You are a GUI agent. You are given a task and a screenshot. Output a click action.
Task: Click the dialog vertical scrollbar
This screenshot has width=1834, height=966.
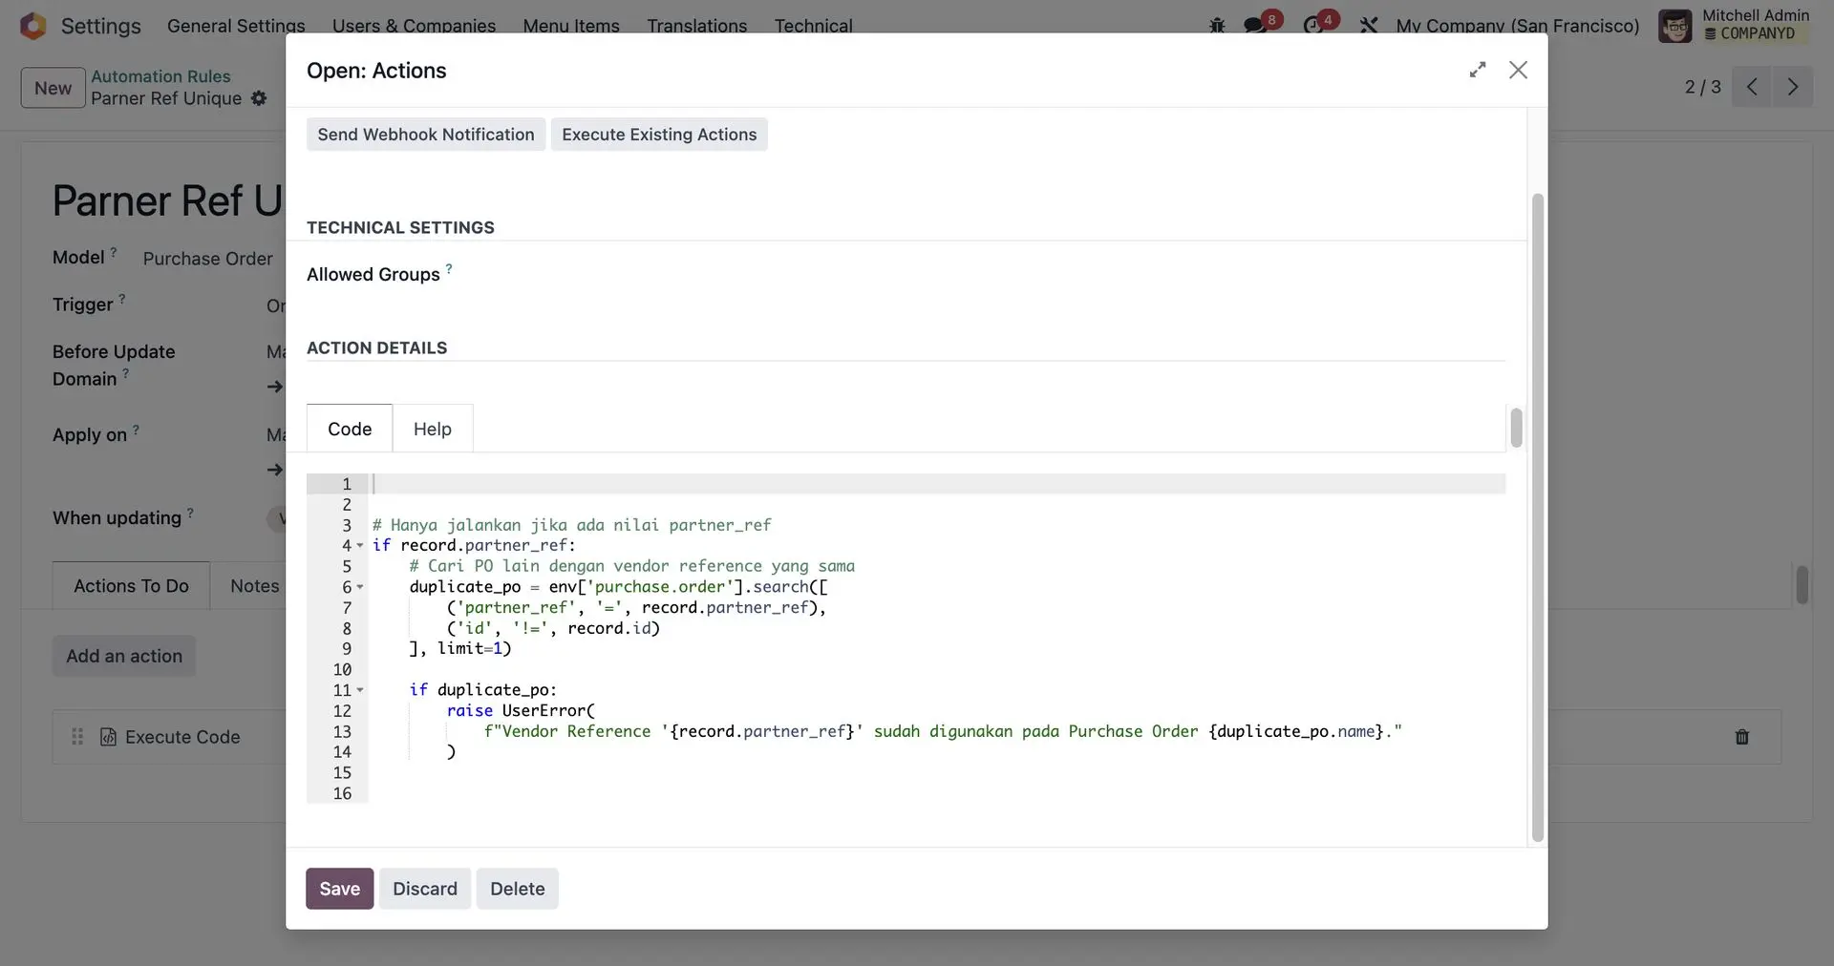click(x=1537, y=515)
